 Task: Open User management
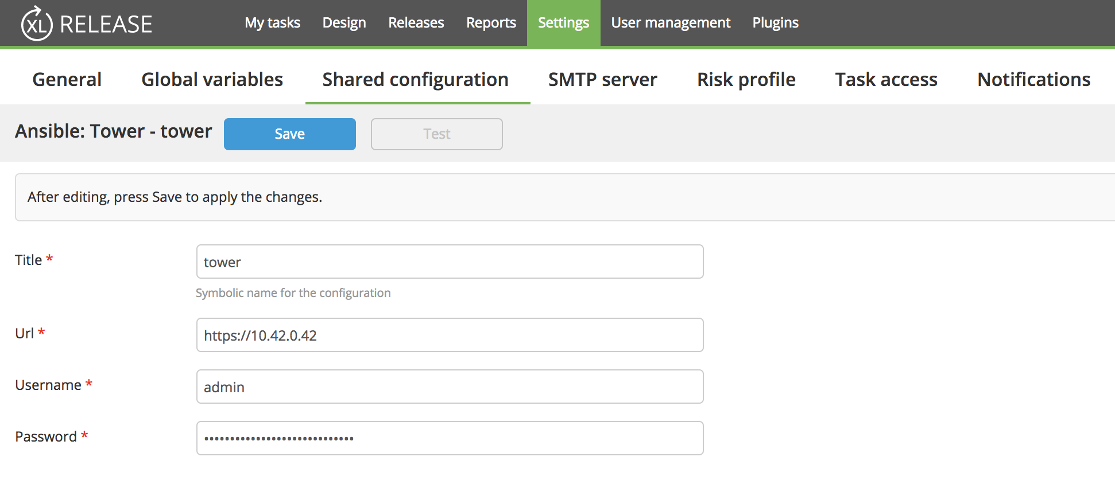click(671, 23)
